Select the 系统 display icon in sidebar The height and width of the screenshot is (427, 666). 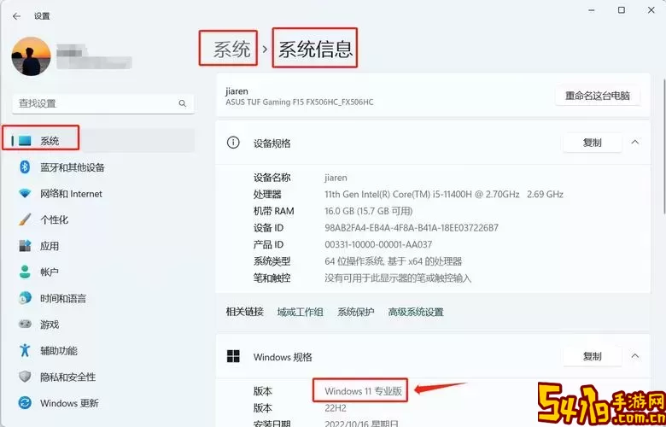[25, 141]
